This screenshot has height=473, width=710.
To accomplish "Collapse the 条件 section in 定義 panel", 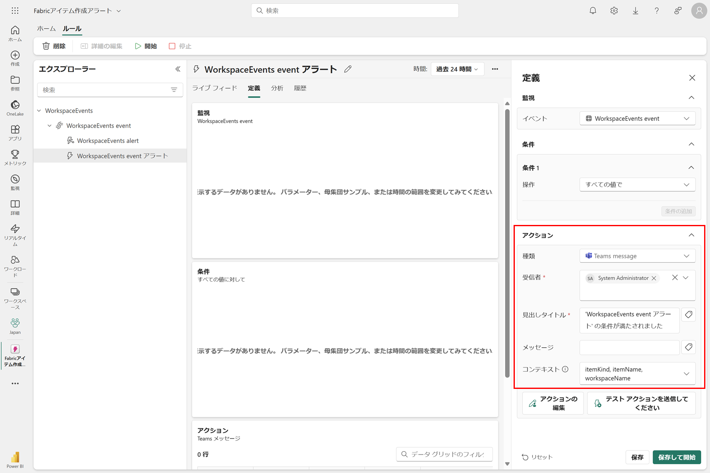I will [x=691, y=144].
